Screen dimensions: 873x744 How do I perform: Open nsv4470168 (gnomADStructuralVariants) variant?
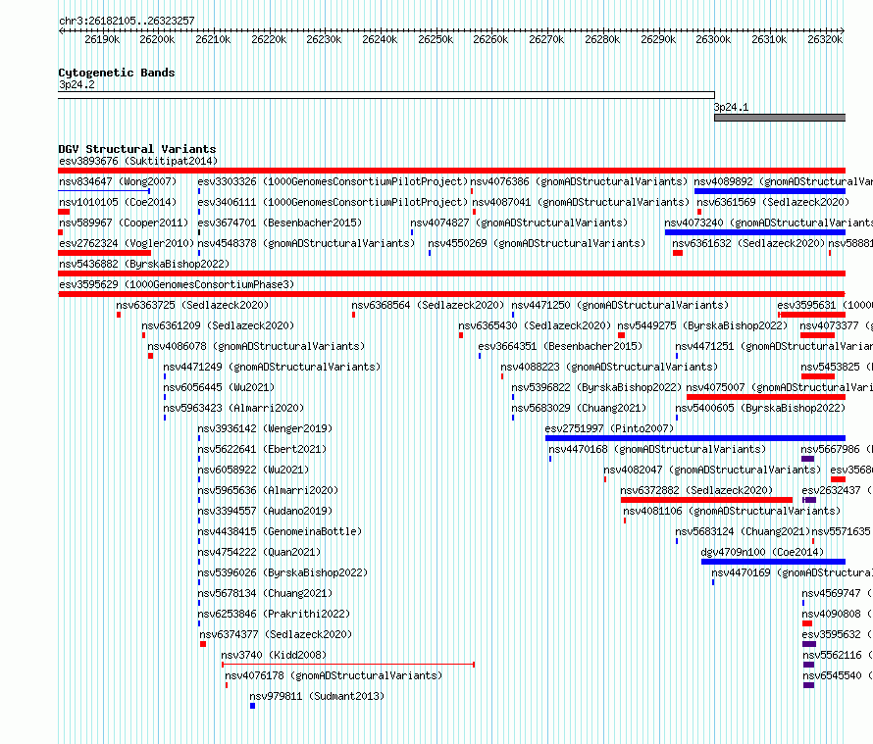(657, 450)
